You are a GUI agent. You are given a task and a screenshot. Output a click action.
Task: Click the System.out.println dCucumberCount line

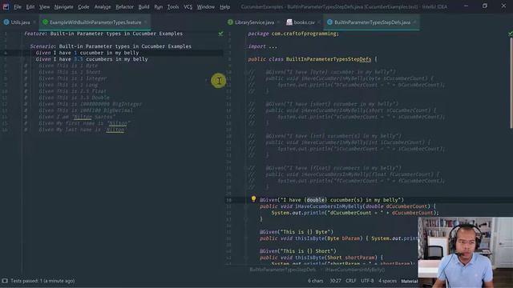coord(354,213)
